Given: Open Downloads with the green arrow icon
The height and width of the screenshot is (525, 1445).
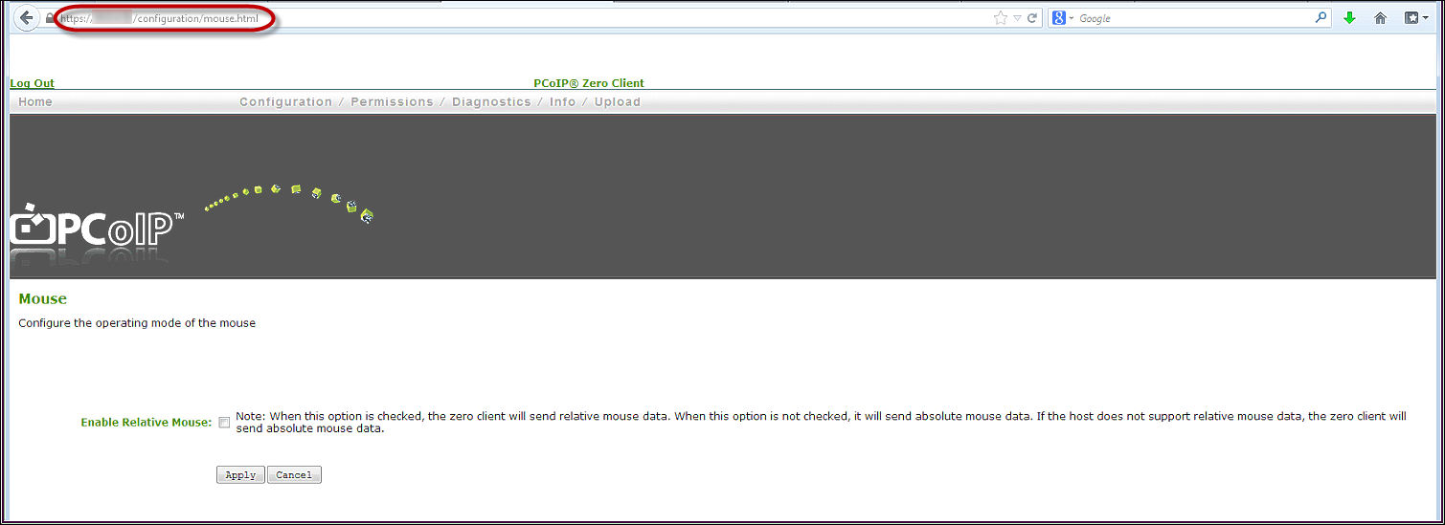Looking at the screenshot, I should (x=1349, y=18).
